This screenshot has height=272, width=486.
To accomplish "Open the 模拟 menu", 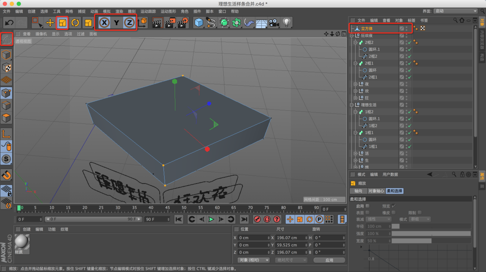I will [107, 11].
